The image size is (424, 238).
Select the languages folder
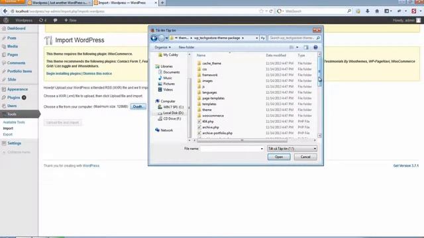(x=209, y=93)
